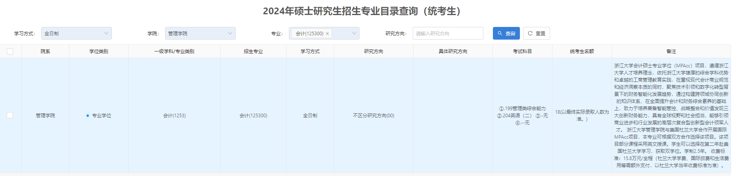Check the 管理学院 row checkbox
Image resolution: width=733 pixels, height=181 pixels.
(10, 115)
